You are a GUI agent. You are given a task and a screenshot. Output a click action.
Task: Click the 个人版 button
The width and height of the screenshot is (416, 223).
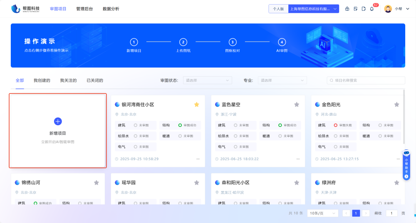tap(278, 9)
